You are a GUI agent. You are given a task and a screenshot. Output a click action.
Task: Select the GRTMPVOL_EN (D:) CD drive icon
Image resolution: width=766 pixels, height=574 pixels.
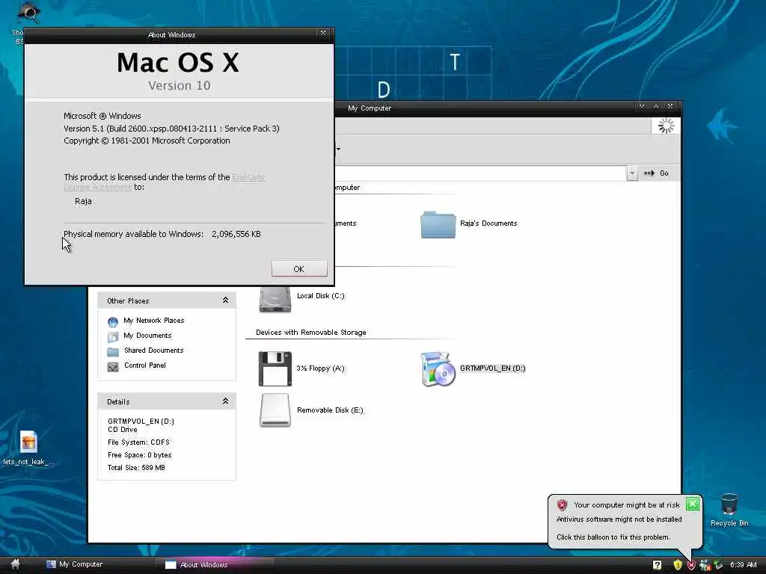(438, 369)
